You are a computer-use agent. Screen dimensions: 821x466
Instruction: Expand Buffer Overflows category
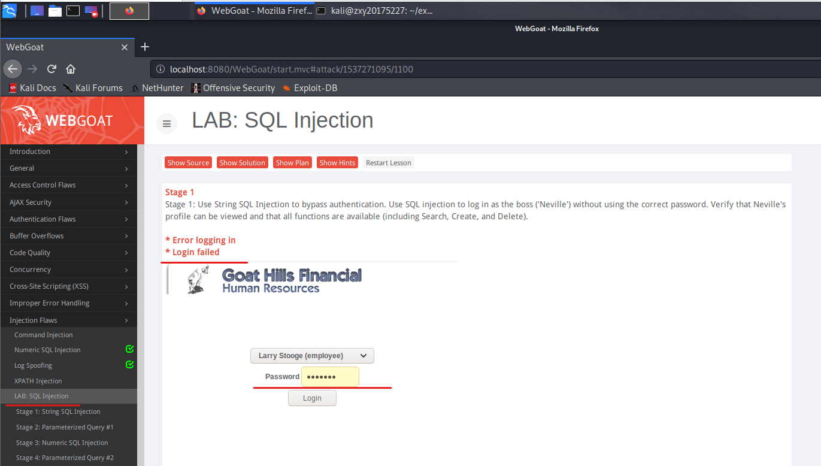click(x=68, y=236)
